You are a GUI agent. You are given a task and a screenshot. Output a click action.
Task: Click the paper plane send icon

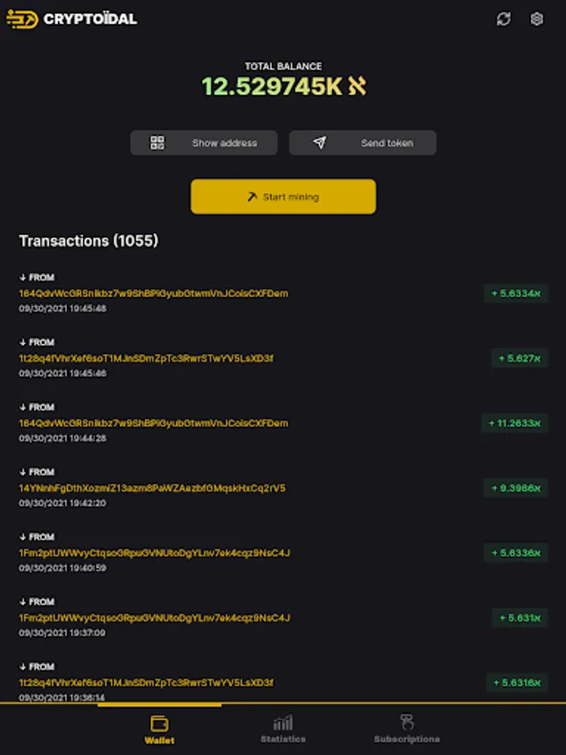(319, 143)
